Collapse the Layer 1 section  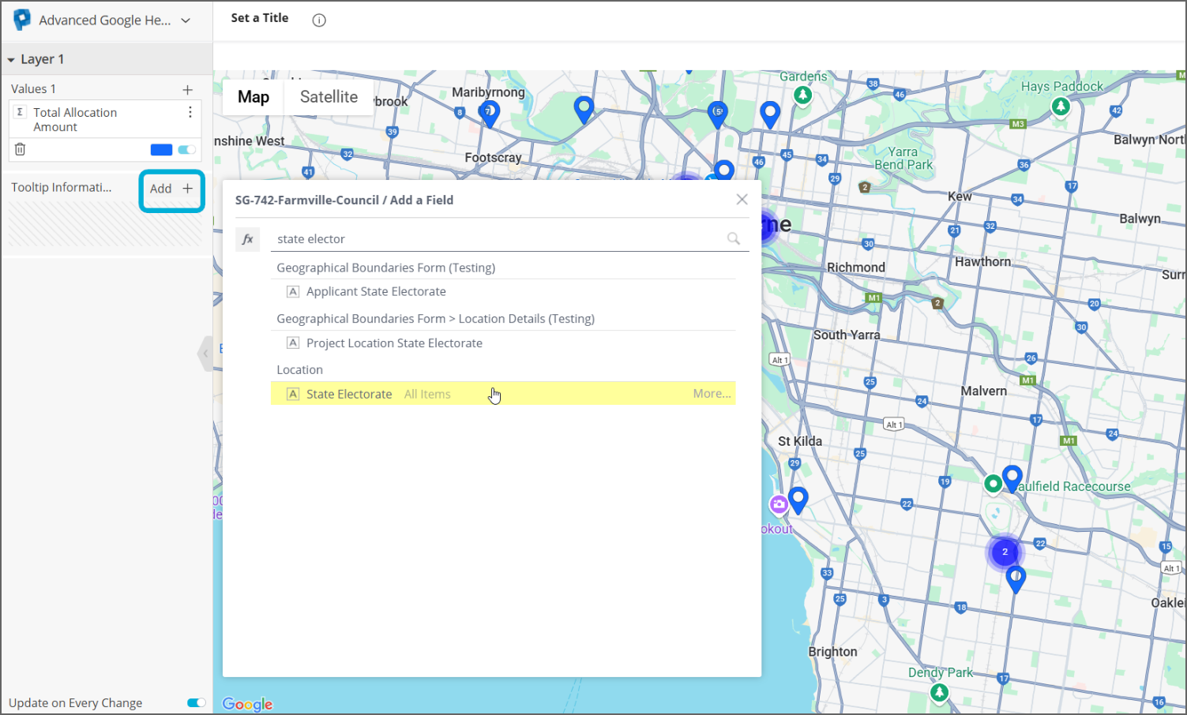[x=11, y=60]
